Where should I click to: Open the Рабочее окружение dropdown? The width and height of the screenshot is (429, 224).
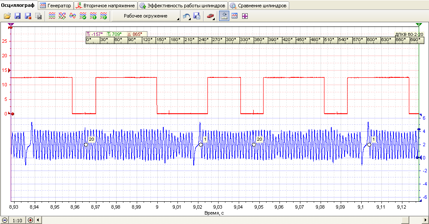coord(146,16)
